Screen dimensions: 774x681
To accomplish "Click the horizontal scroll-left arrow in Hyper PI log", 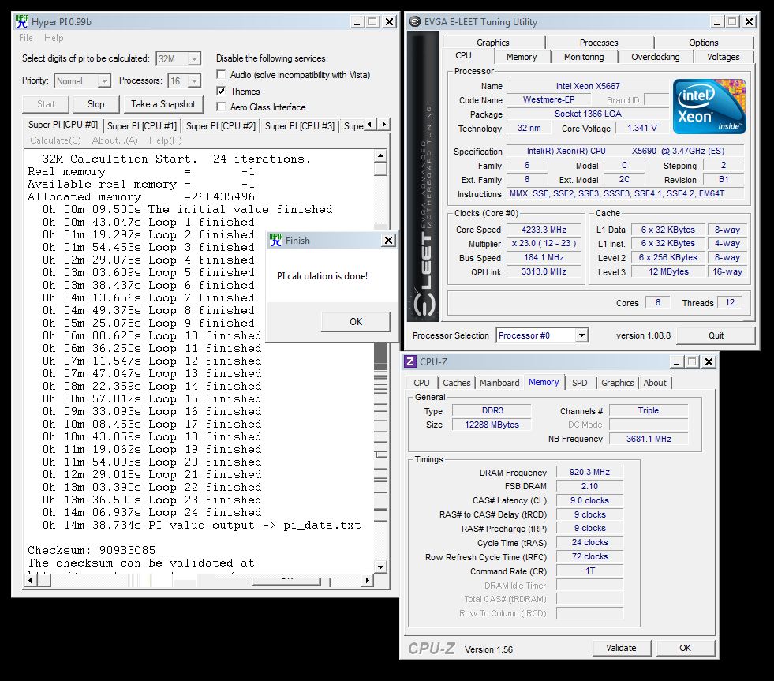I will [30, 580].
